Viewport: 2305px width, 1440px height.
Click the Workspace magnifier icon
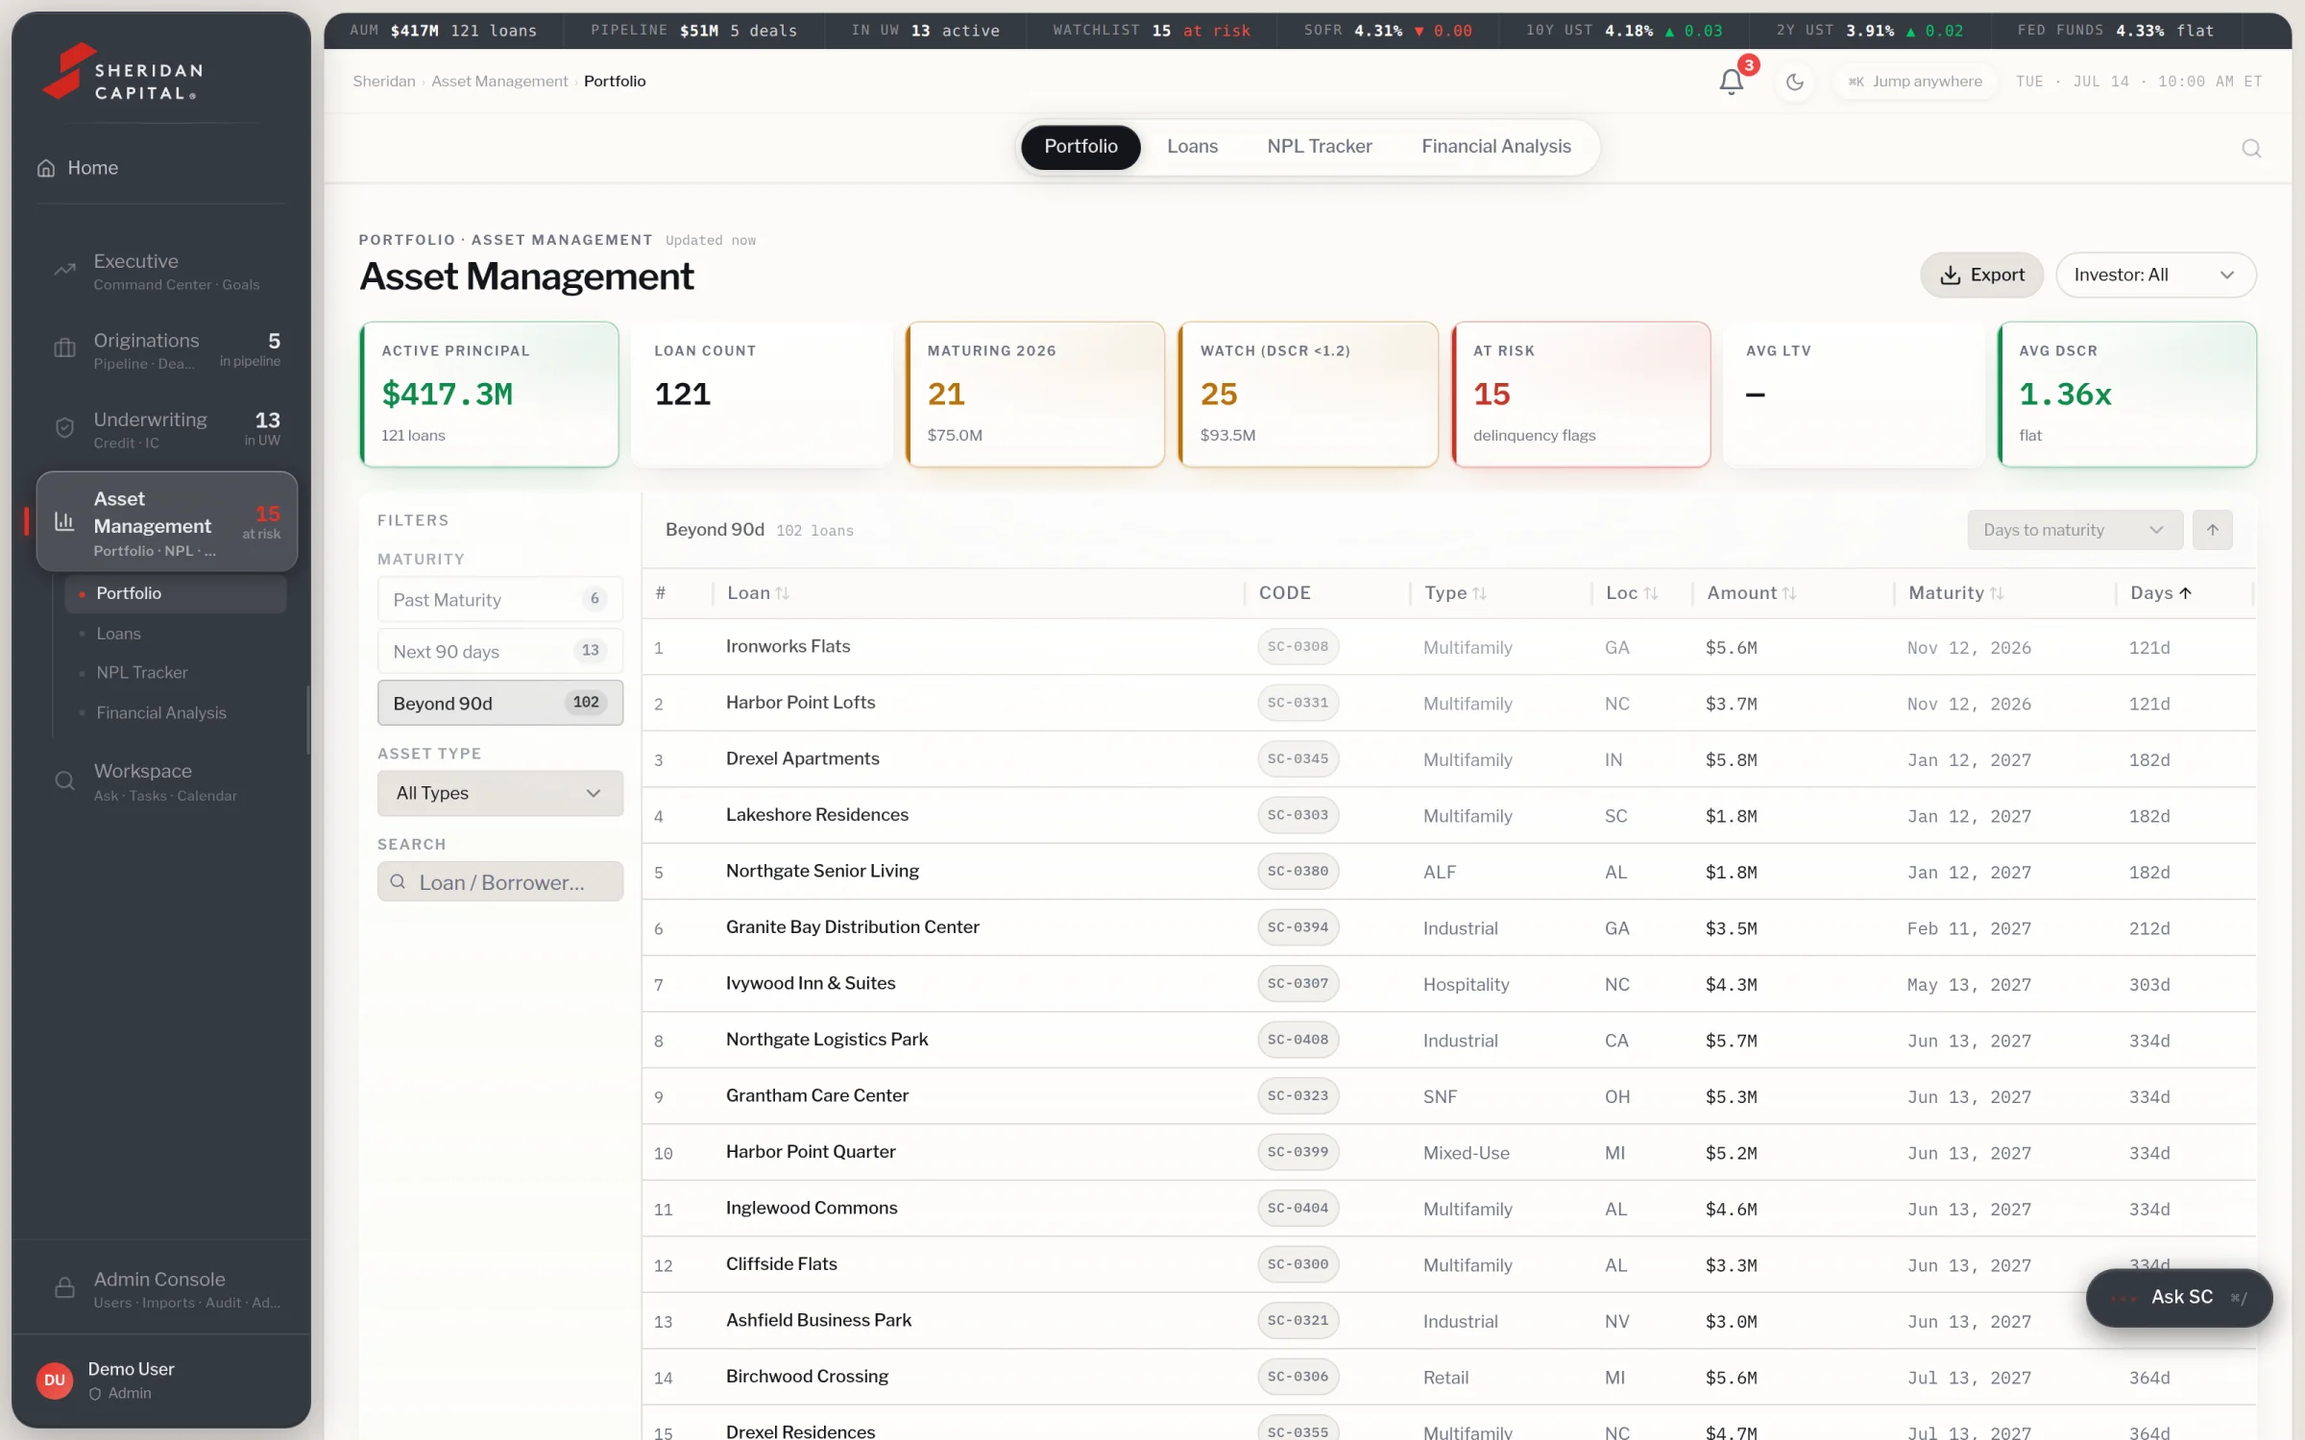pos(64,780)
